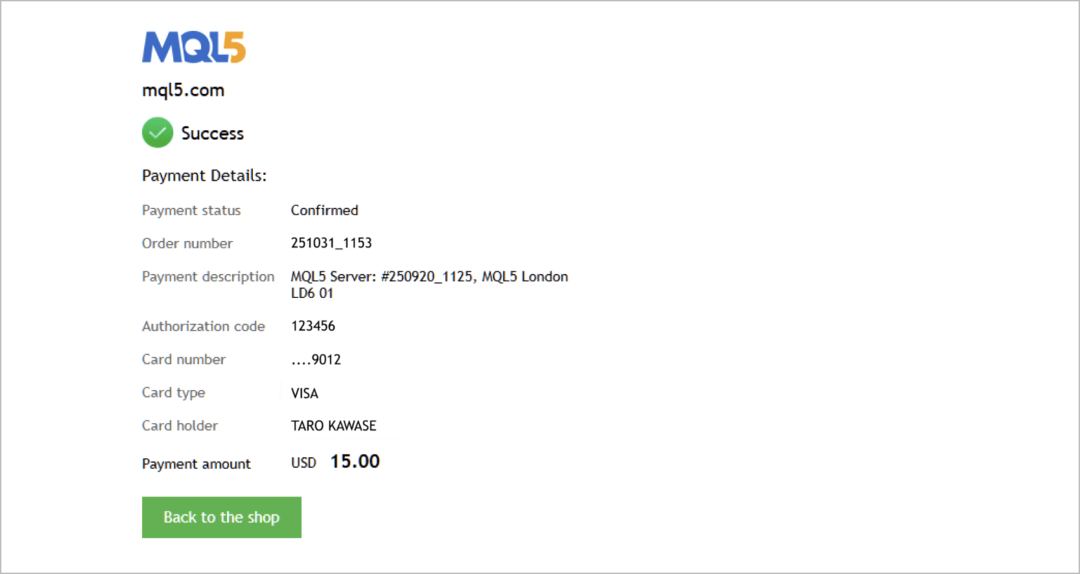
Task: Click the MQL5 logo
Action: point(193,47)
